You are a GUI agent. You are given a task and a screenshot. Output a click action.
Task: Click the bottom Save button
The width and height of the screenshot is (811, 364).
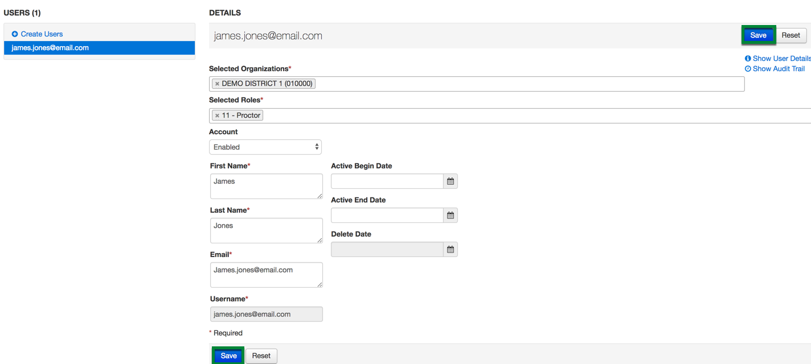[228, 355]
